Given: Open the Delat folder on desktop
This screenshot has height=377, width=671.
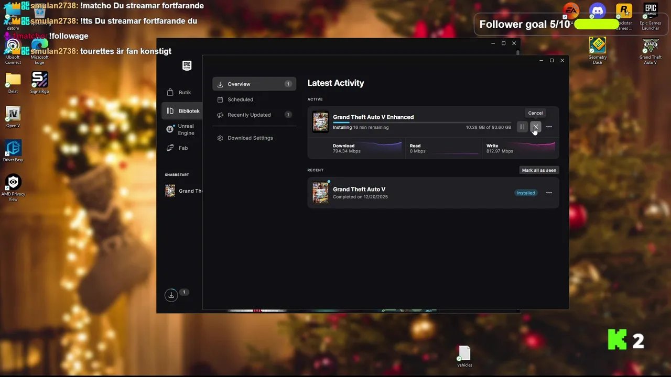Looking at the screenshot, I should (x=13, y=83).
